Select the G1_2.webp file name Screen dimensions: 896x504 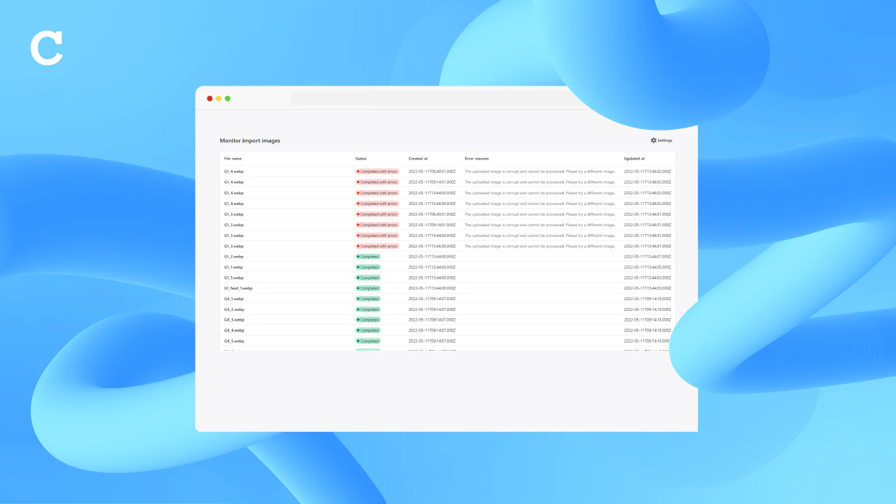234,256
